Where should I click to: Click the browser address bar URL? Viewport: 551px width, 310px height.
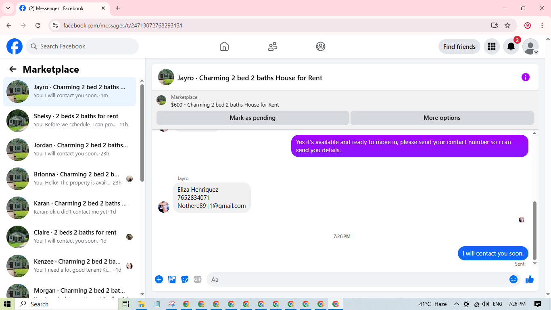click(x=123, y=25)
